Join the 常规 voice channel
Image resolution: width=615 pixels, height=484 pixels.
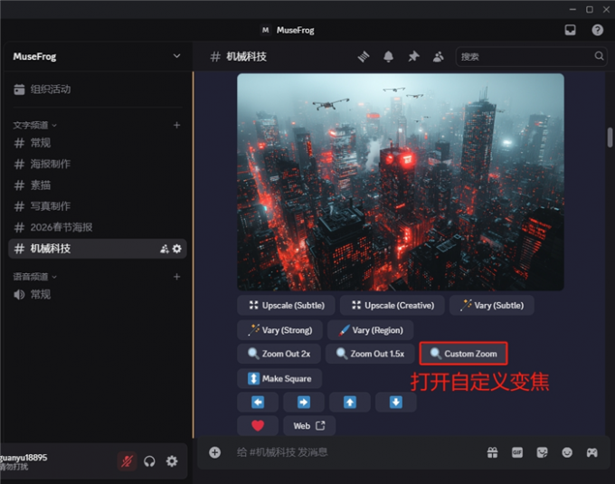(98, 295)
